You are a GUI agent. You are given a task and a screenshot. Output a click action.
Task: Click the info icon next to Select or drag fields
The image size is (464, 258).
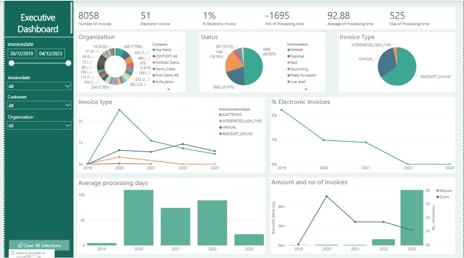pyautogui.click(x=12, y=253)
